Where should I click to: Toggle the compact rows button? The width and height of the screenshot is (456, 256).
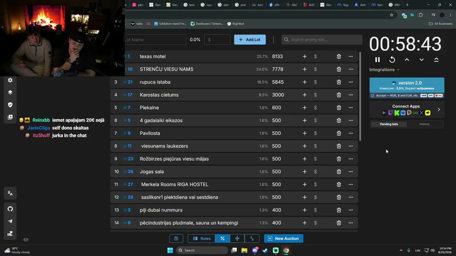(237, 239)
